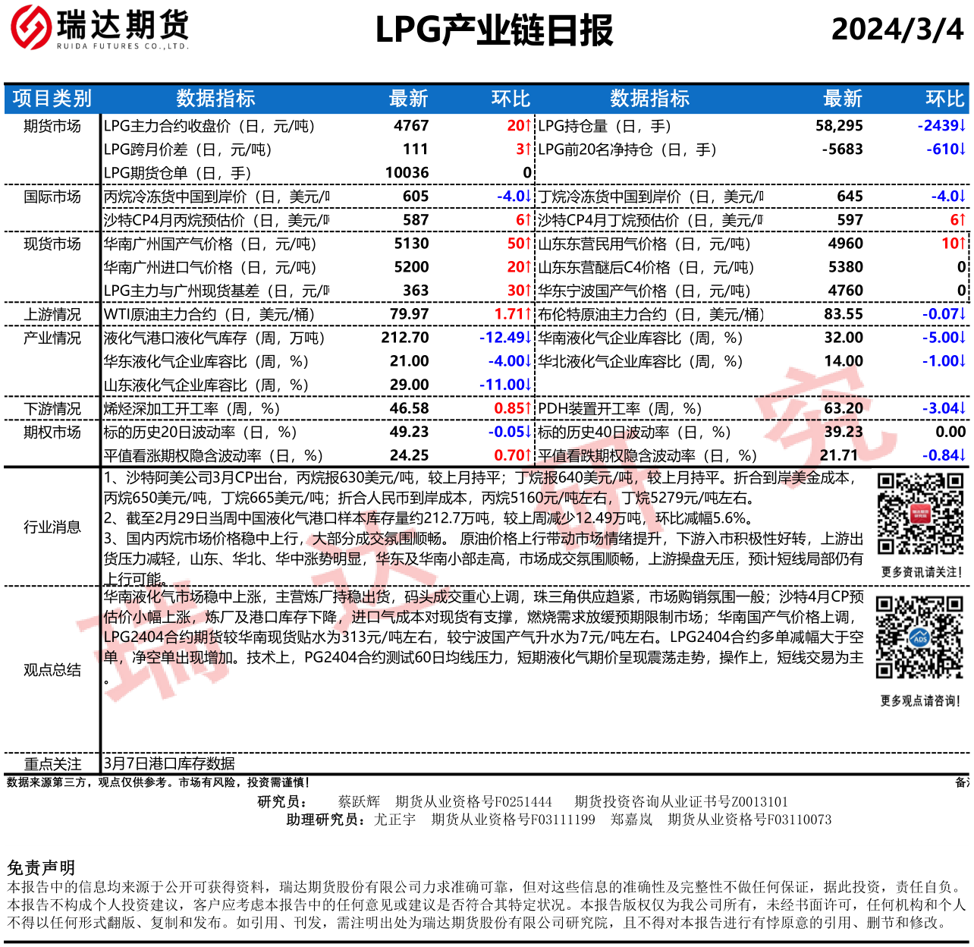
Task: Select the 重点关注 row label
Action: [52, 763]
